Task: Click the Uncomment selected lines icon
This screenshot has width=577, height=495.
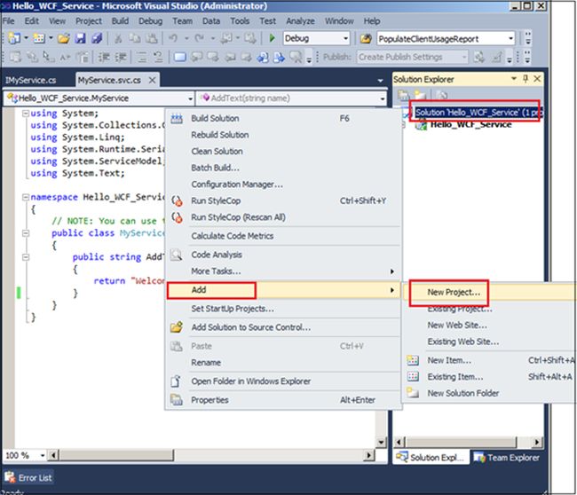Action: tap(158, 57)
